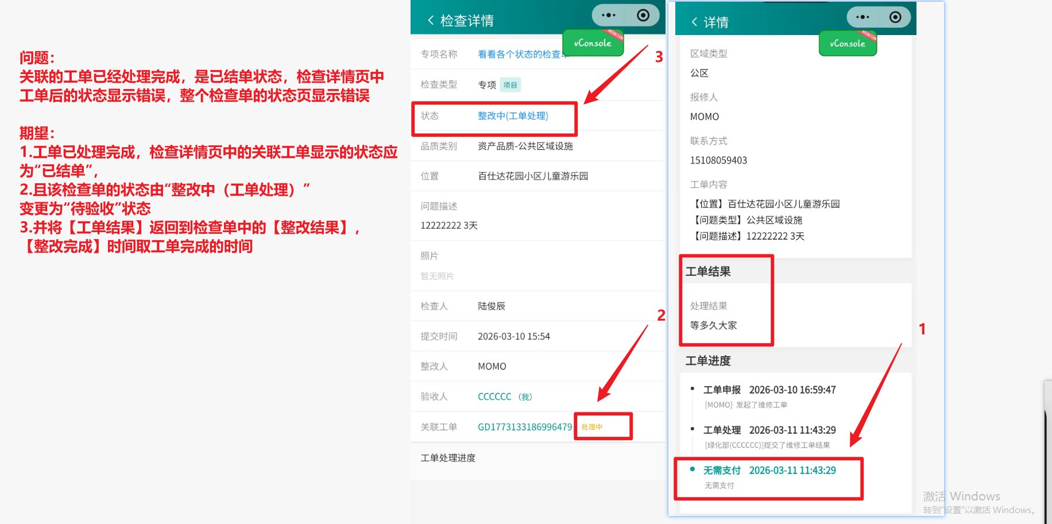Select the 整改中(工单处理) status value

point(513,116)
